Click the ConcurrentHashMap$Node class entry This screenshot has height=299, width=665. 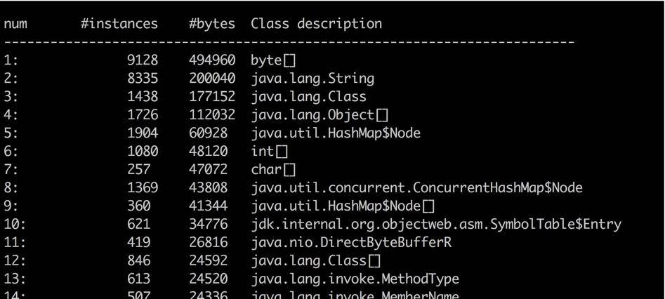[x=416, y=187]
